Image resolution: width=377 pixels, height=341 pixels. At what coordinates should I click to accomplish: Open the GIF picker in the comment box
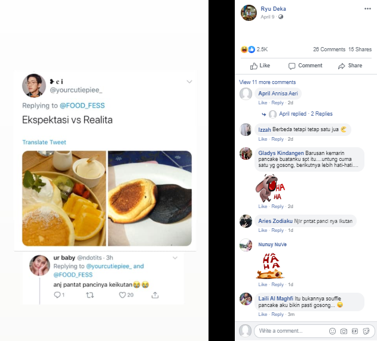tap(354, 331)
